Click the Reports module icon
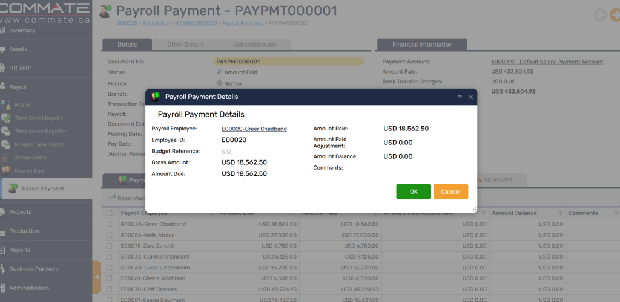This screenshot has width=620, height=302. (x=2, y=250)
